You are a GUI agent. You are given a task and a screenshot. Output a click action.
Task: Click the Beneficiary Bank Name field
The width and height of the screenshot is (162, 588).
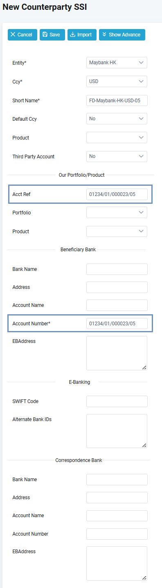tap(117, 269)
